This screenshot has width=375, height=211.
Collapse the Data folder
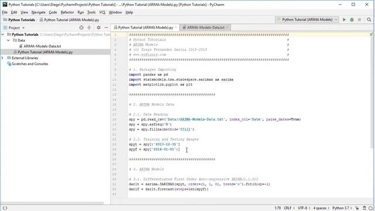click(8, 40)
